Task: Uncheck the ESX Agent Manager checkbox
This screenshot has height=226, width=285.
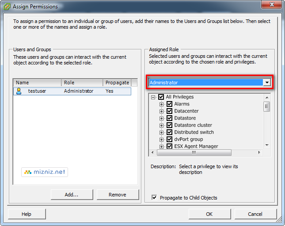Action: tap(169, 146)
